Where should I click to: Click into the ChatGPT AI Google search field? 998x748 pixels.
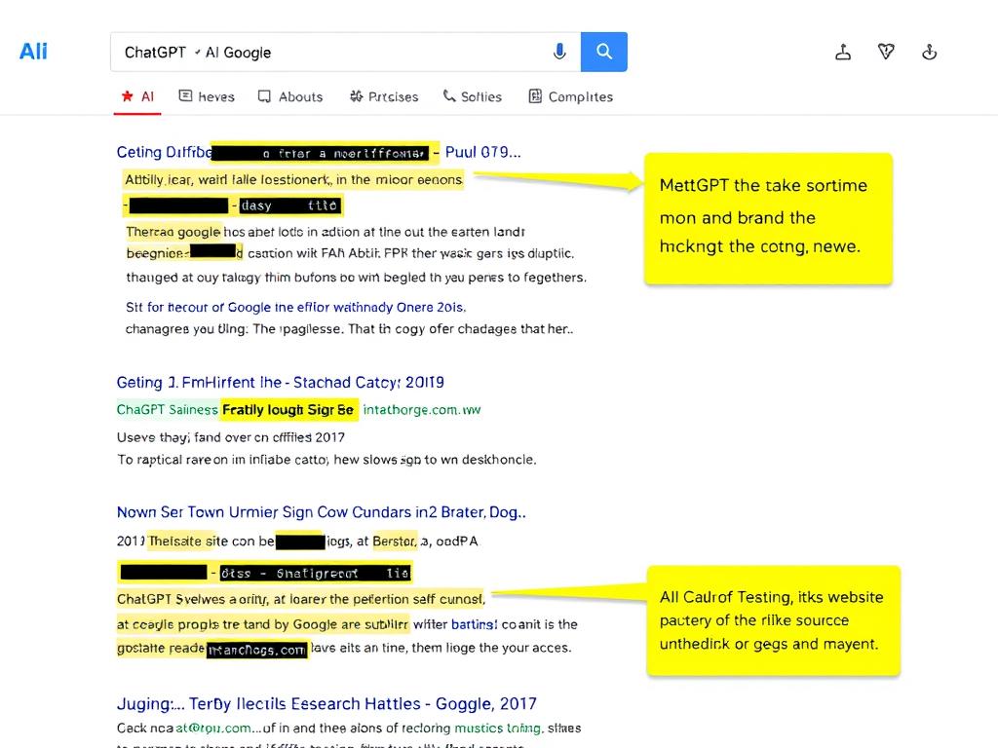pyautogui.click(x=331, y=53)
